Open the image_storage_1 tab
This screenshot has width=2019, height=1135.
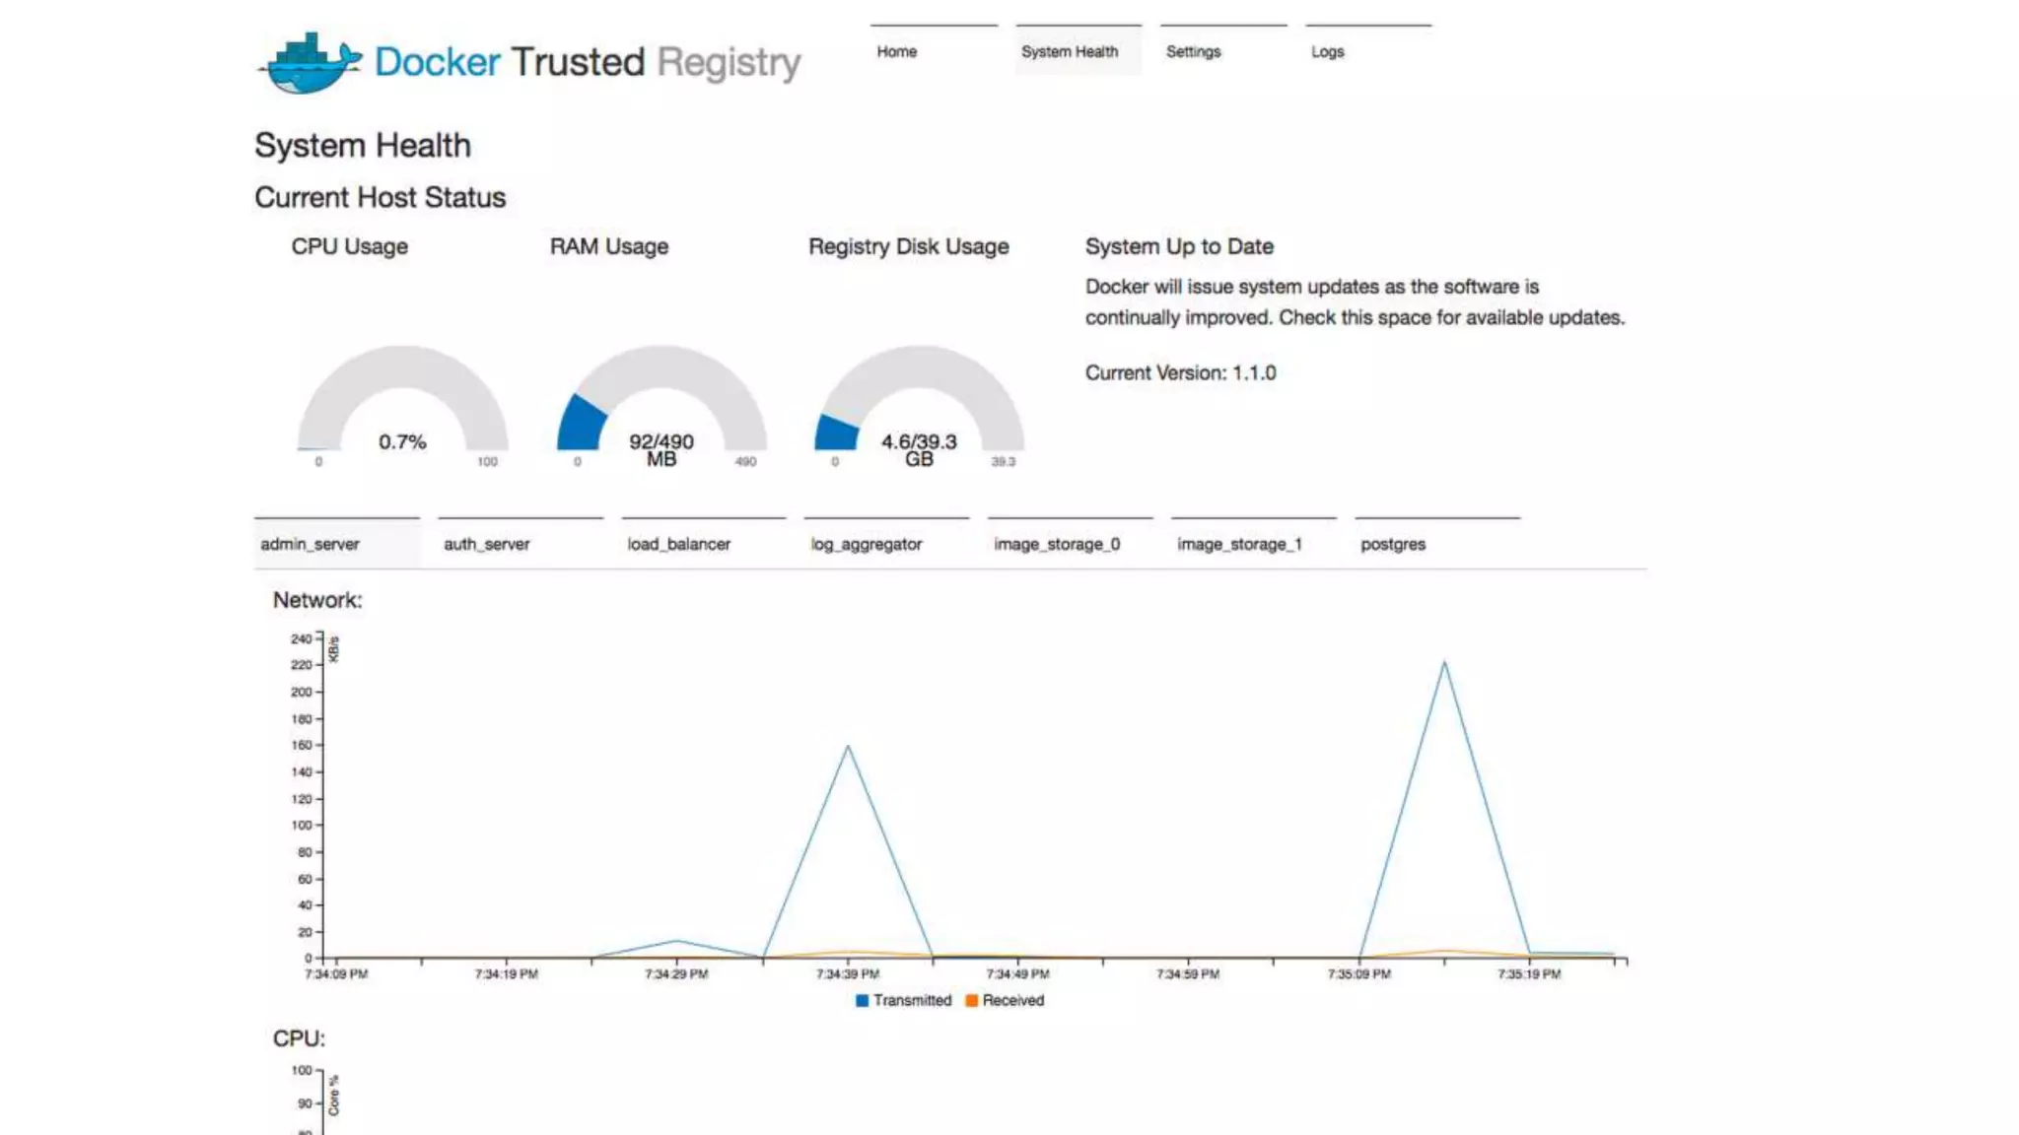(1239, 544)
